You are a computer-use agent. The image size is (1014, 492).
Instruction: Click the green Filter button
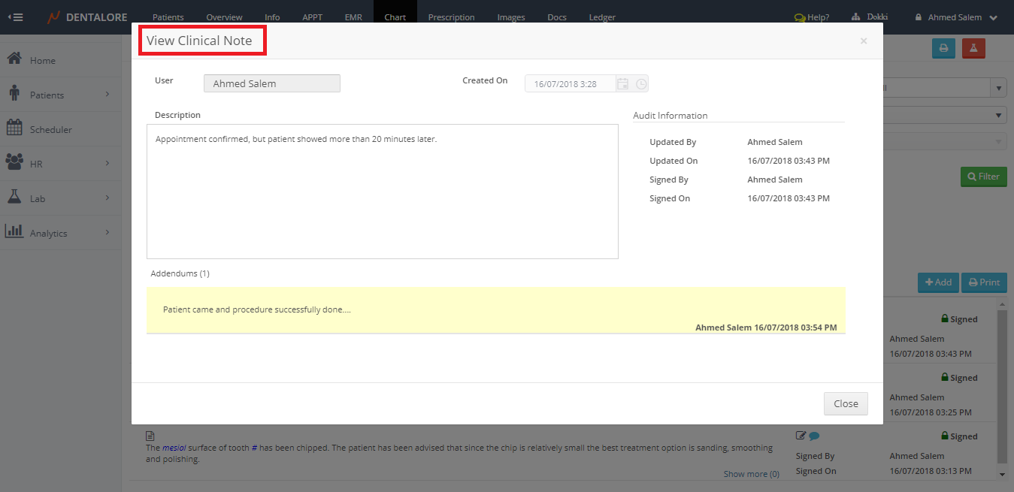click(983, 177)
